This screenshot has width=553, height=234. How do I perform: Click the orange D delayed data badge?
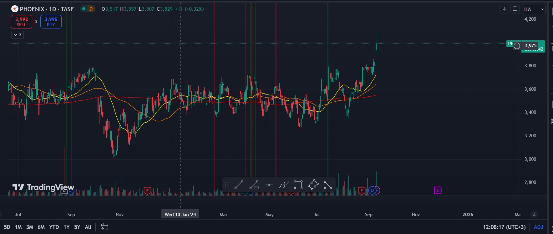(91, 9)
